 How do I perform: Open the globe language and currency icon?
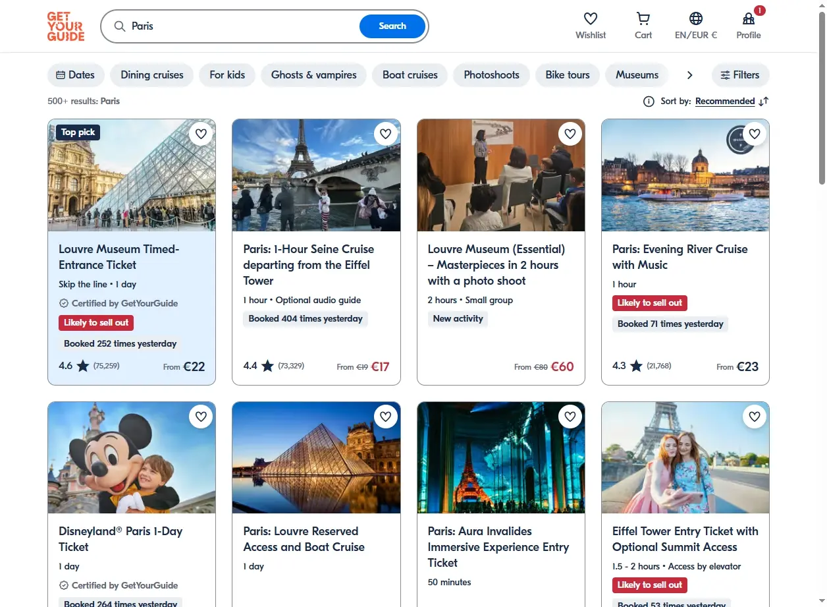(696, 18)
